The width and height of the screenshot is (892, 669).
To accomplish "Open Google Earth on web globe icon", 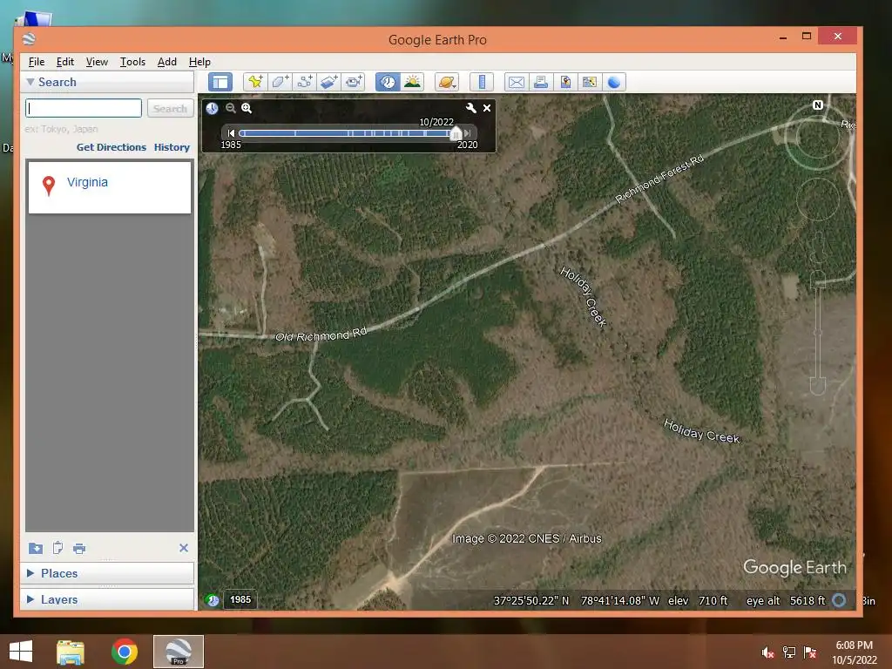I will (x=614, y=82).
